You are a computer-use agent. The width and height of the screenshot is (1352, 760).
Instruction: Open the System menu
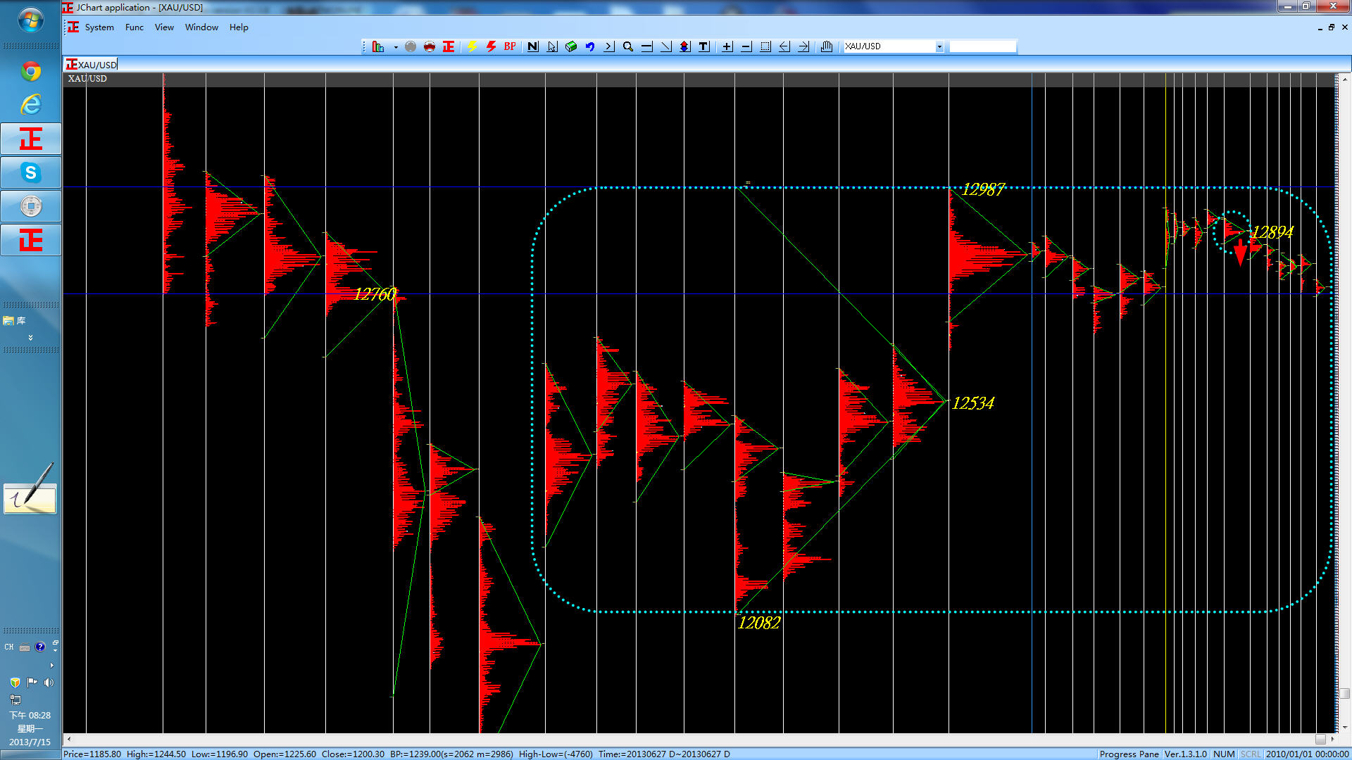[x=99, y=27]
